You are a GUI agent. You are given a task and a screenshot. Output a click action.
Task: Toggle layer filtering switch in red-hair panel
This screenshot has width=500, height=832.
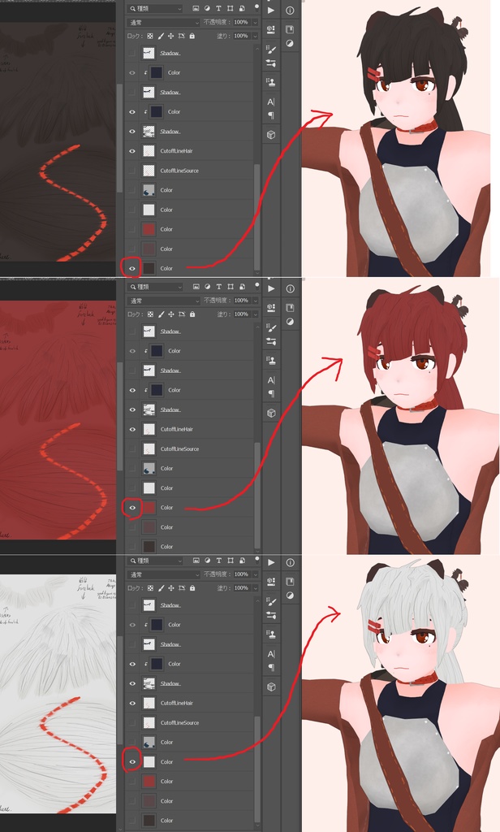pyautogui.click(x=257, y=286)
